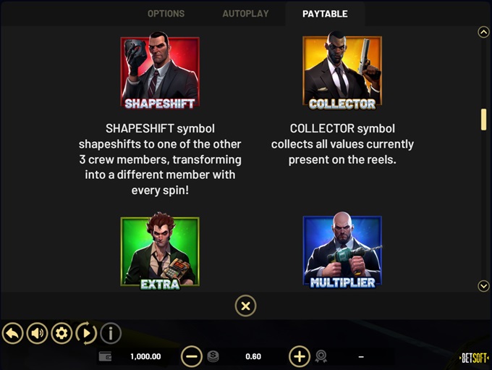Increase bet with the plus button
Viewport: 492px width, 370px height.
[x=300, y=356]
